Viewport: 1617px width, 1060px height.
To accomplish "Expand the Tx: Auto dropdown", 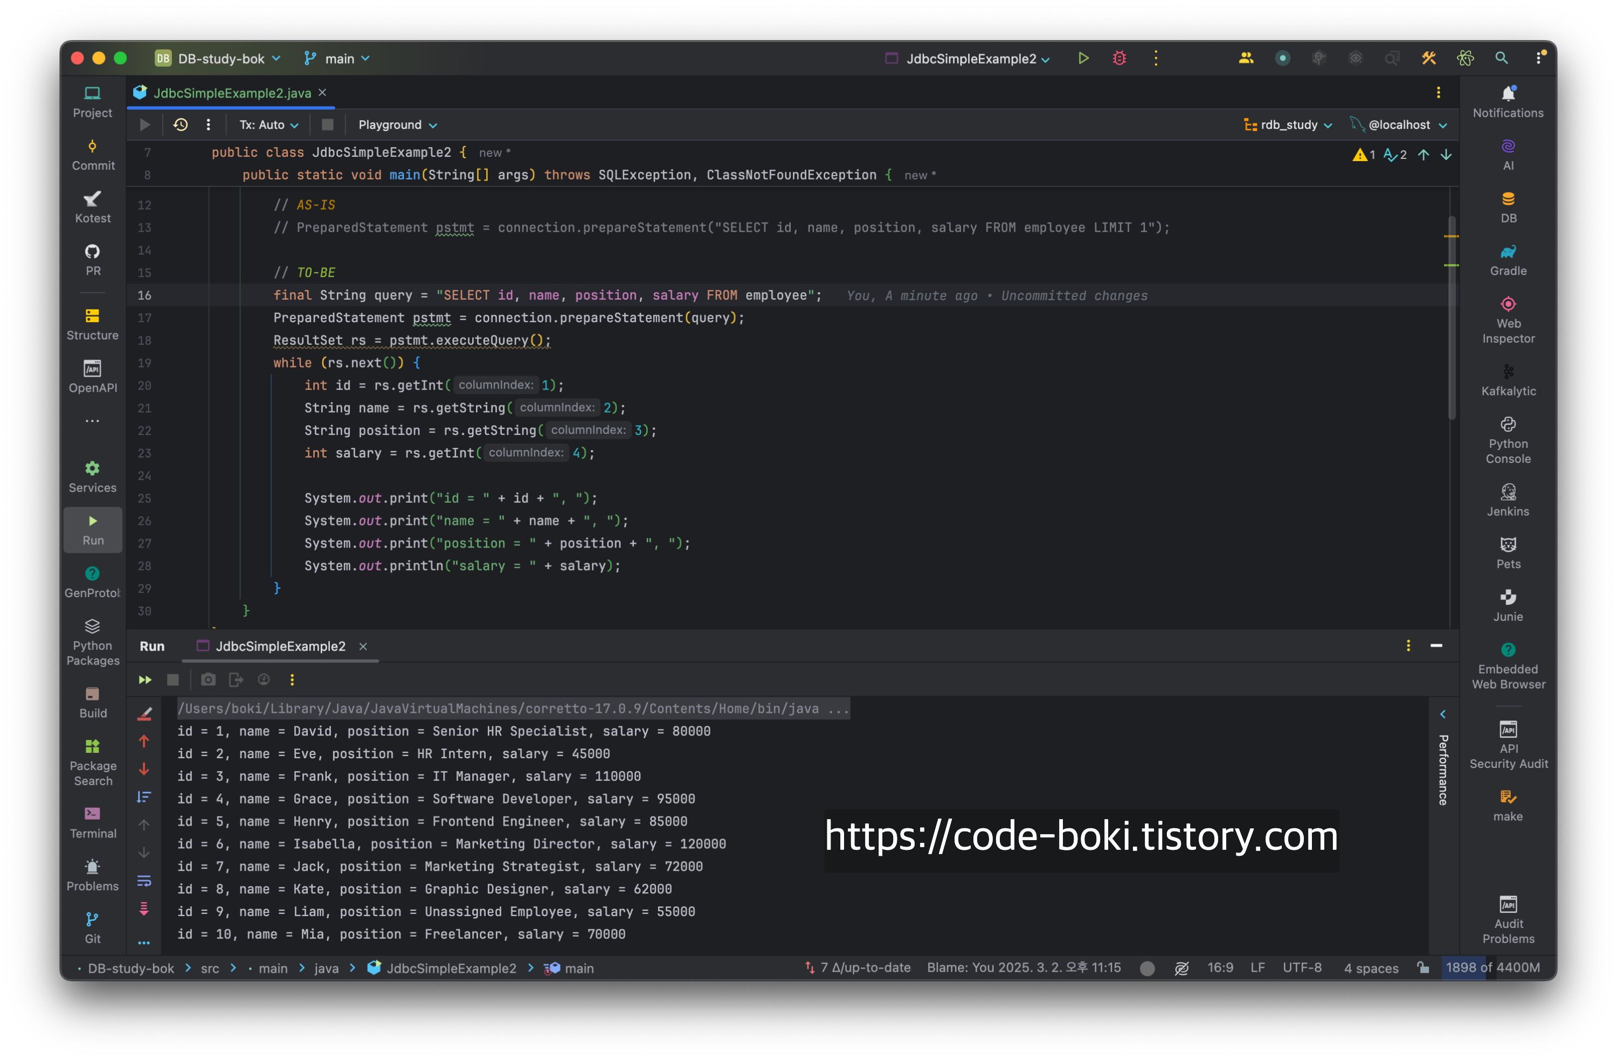I will 269,125.
